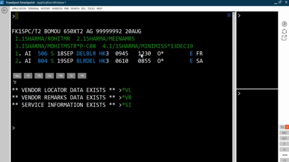Click the E indicator on AI 804 row
The image size is (289, 162).
click(191, 61)
